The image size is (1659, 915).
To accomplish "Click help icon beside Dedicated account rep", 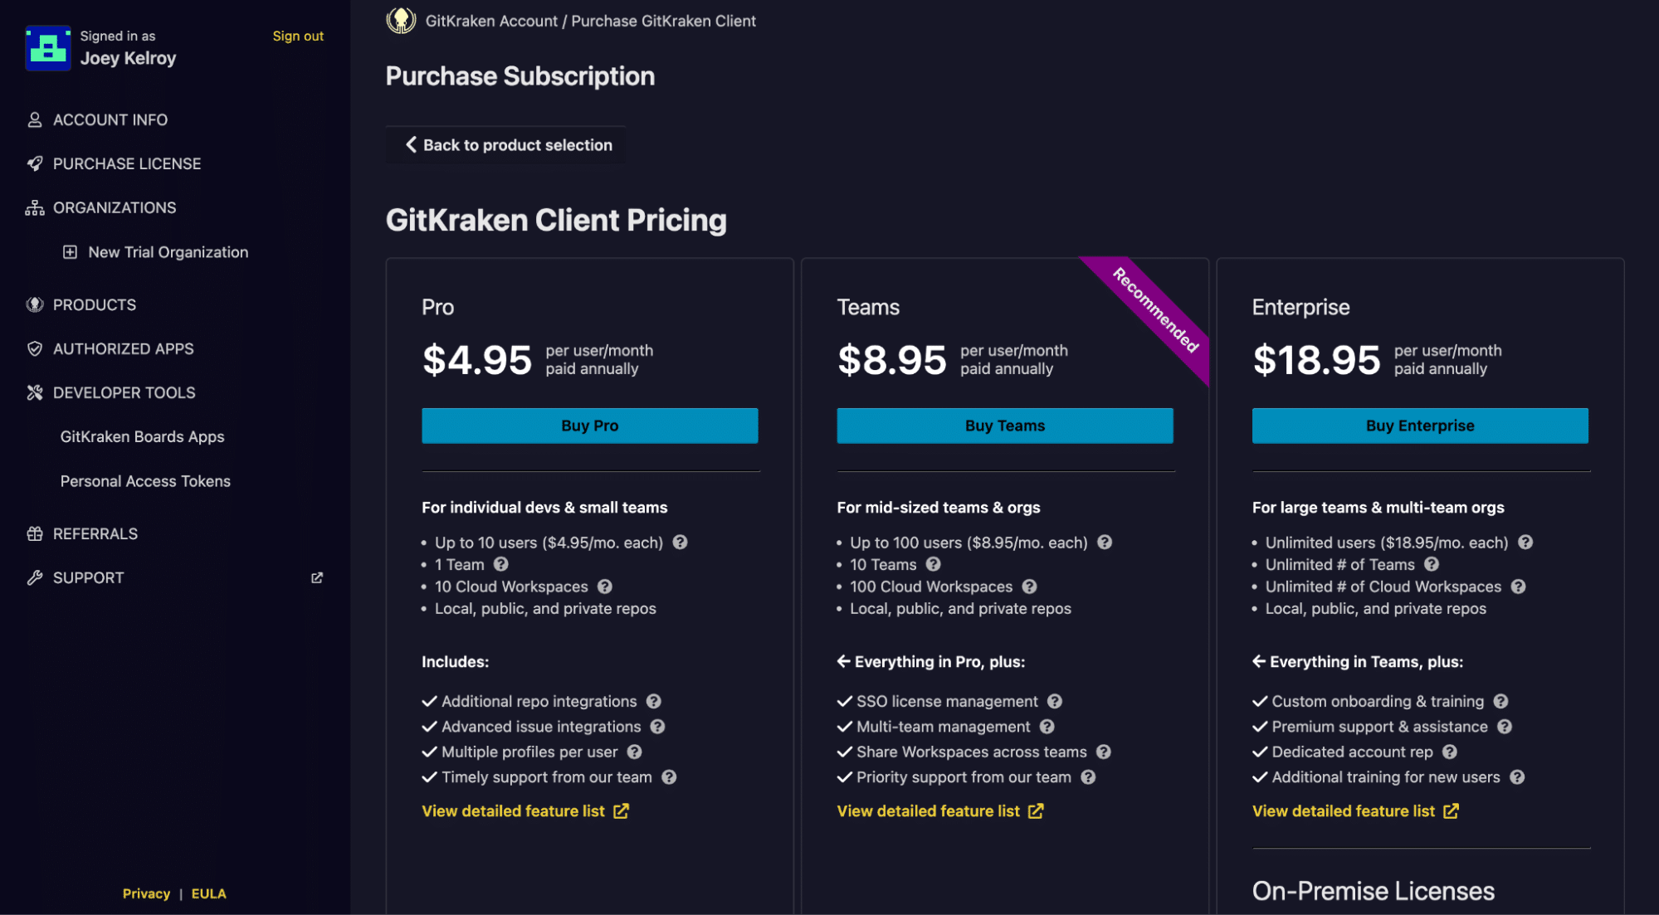I will coord(1450,752).
